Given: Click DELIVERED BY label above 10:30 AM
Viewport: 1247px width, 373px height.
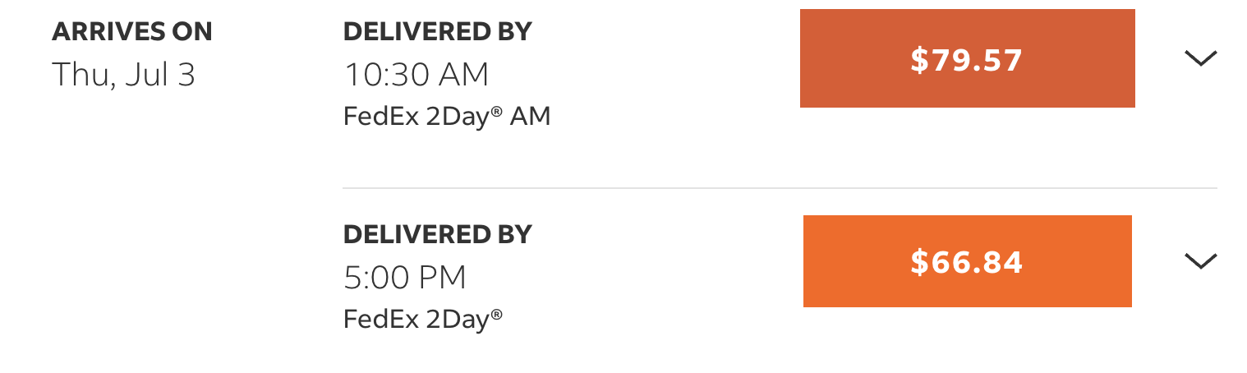Looking at the screenshot, I should tap(438, 32).
